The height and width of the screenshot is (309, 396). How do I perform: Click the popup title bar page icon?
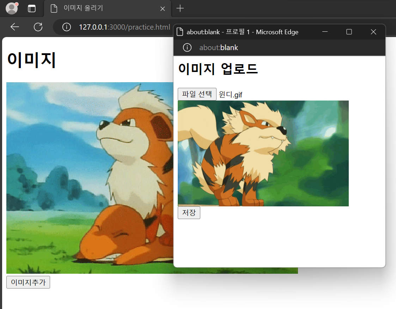(180, 32)
